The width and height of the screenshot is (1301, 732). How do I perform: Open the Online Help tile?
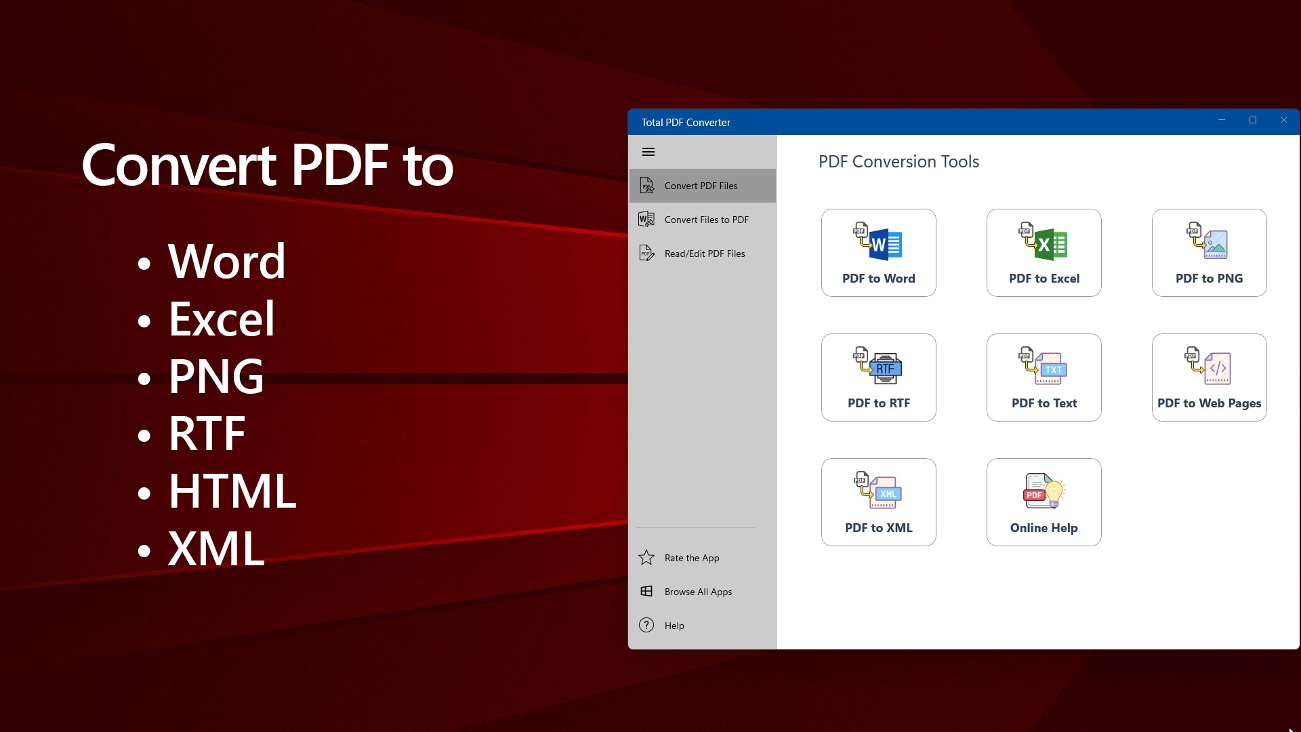click(1044, 502)
